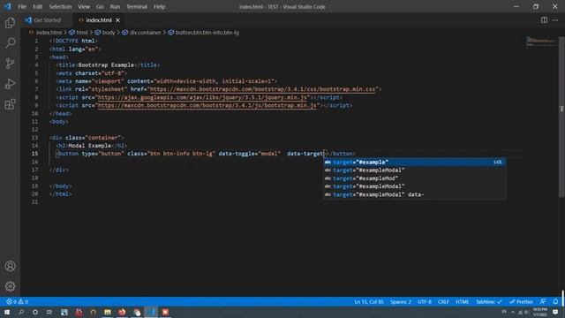Image resolution: width=565 pixels, height=318 pixels.
Task: Open the bootstrap.min.js link on line 9
Action: [x=207, y=106]
